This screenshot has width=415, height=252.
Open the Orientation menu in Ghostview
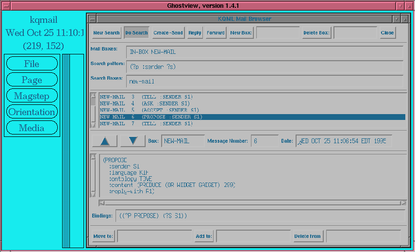pos(32,112)
